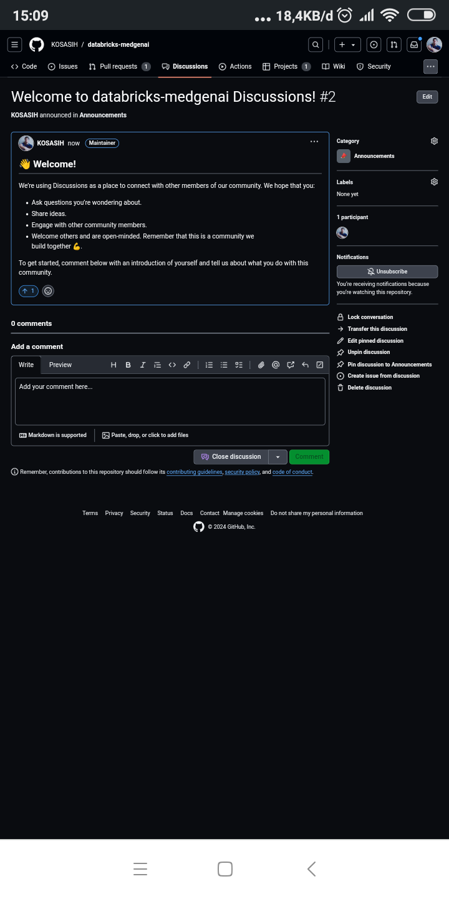Screen dimensions: 449x899
Task: Insert a cross-reference to issue or discussion
Action: [x=291, y=365]
